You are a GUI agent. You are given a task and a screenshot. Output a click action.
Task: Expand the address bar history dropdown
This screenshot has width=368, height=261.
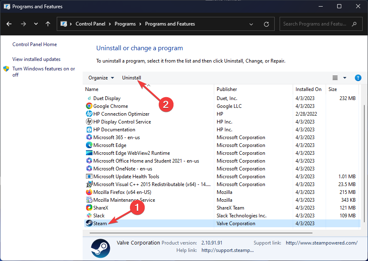pyautogui.click(x=251, y=24)
